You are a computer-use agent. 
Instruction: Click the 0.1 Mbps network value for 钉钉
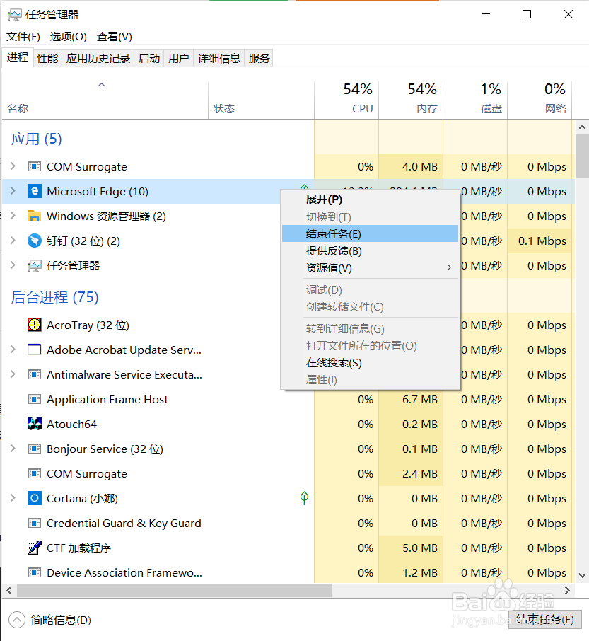tap(542, 241)
